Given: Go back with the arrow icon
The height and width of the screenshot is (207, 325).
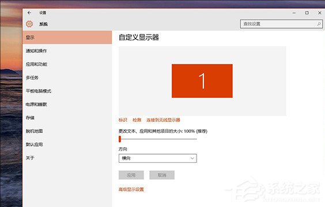Looking at the screenshot, I should (x=29, y=13).
